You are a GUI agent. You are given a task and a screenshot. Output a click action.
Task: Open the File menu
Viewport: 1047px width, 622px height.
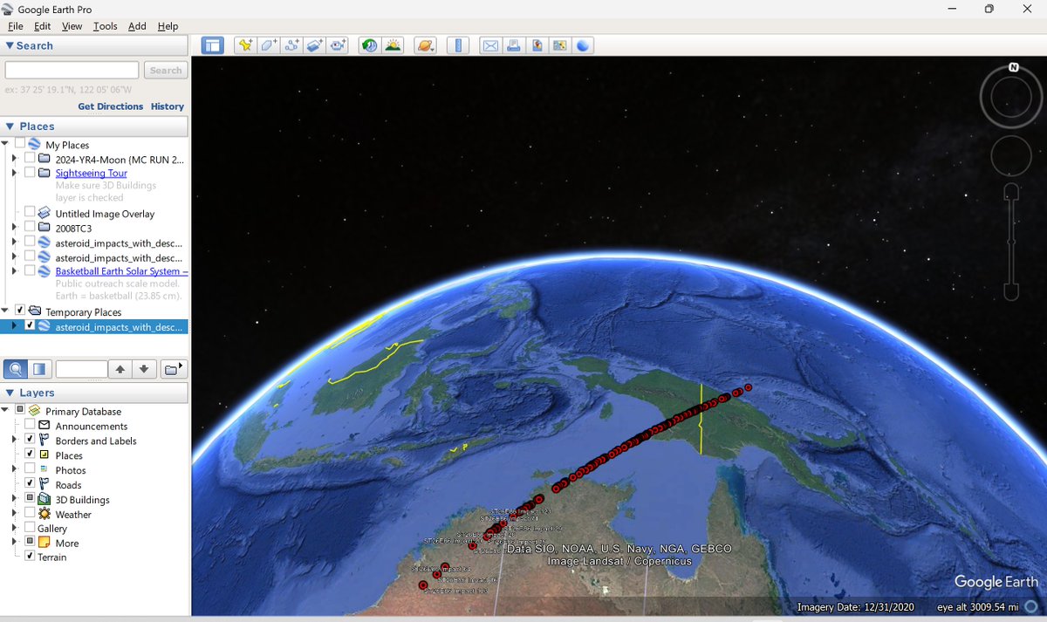[16, 26]
